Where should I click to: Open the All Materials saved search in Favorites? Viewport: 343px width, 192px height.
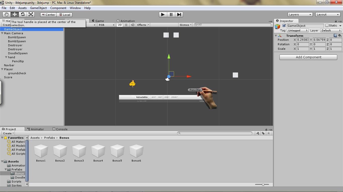(x=16, y=142)
